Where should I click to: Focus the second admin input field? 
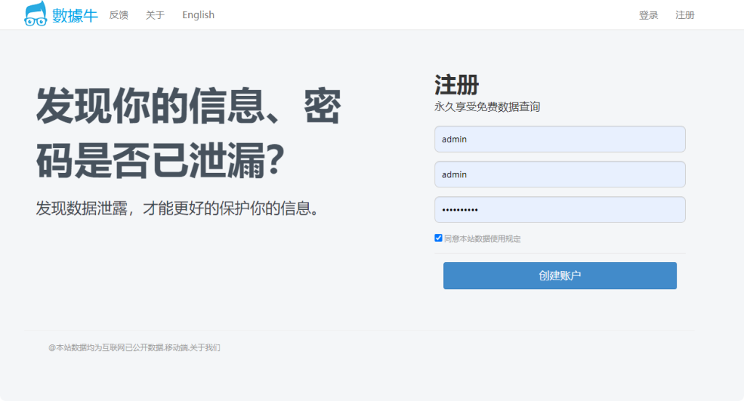tap(560, 174)
